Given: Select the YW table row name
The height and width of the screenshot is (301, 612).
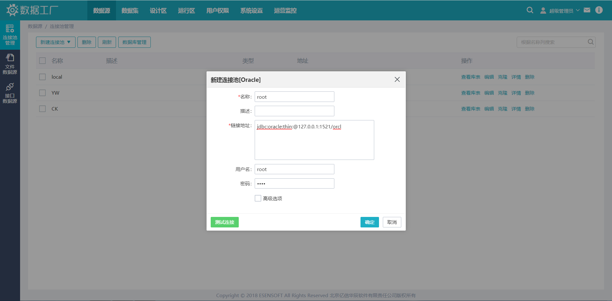Looking at the screenshot, I should coord(55,93).
